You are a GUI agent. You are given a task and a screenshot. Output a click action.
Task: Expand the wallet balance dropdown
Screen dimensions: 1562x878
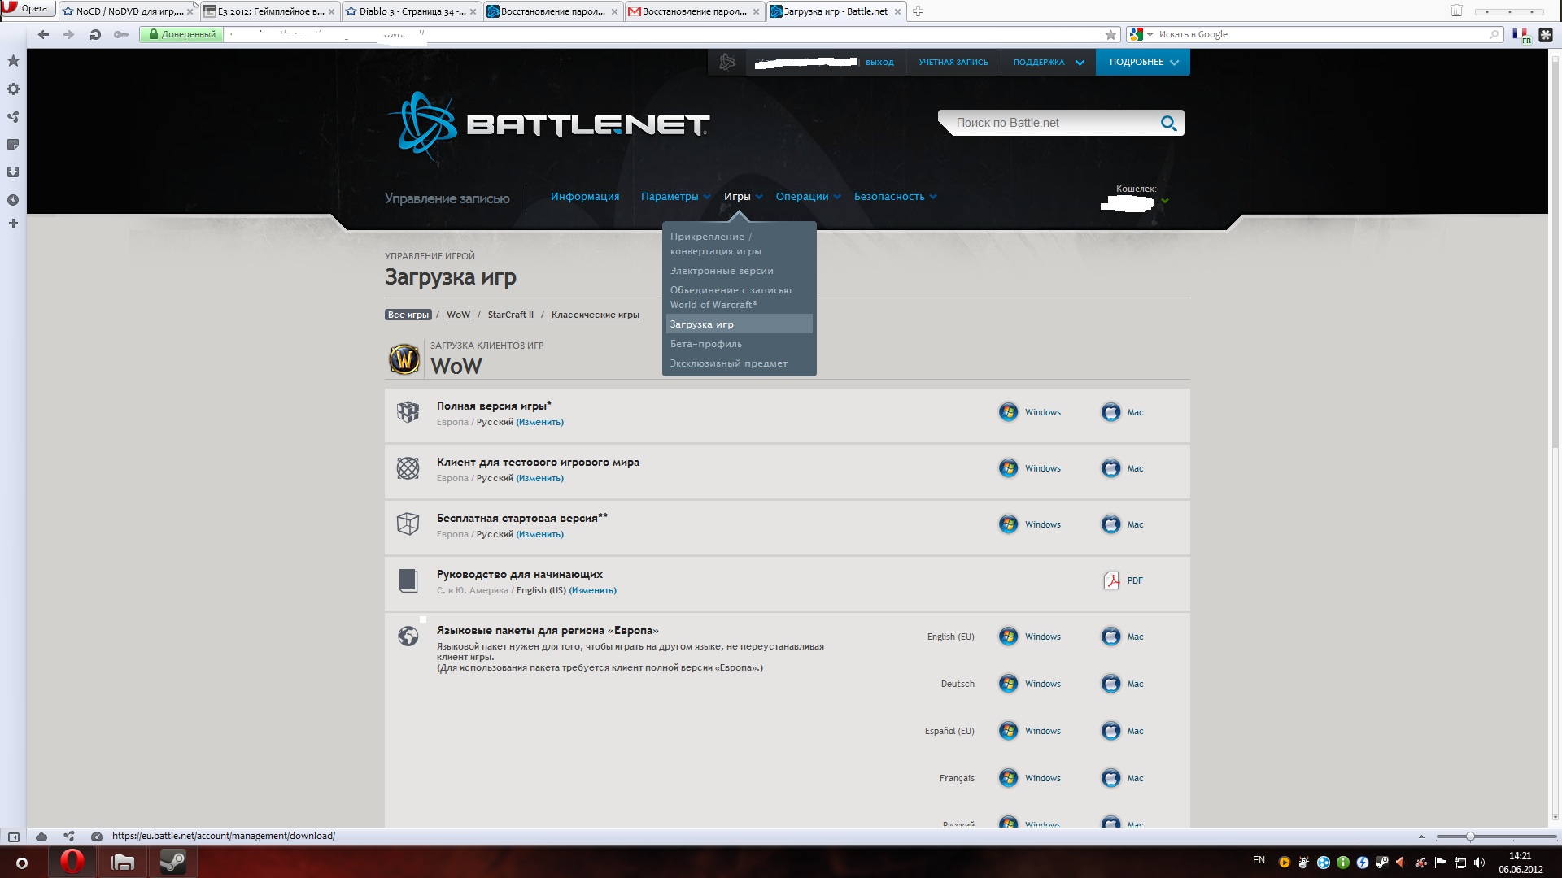click(x=1165, y=201)
